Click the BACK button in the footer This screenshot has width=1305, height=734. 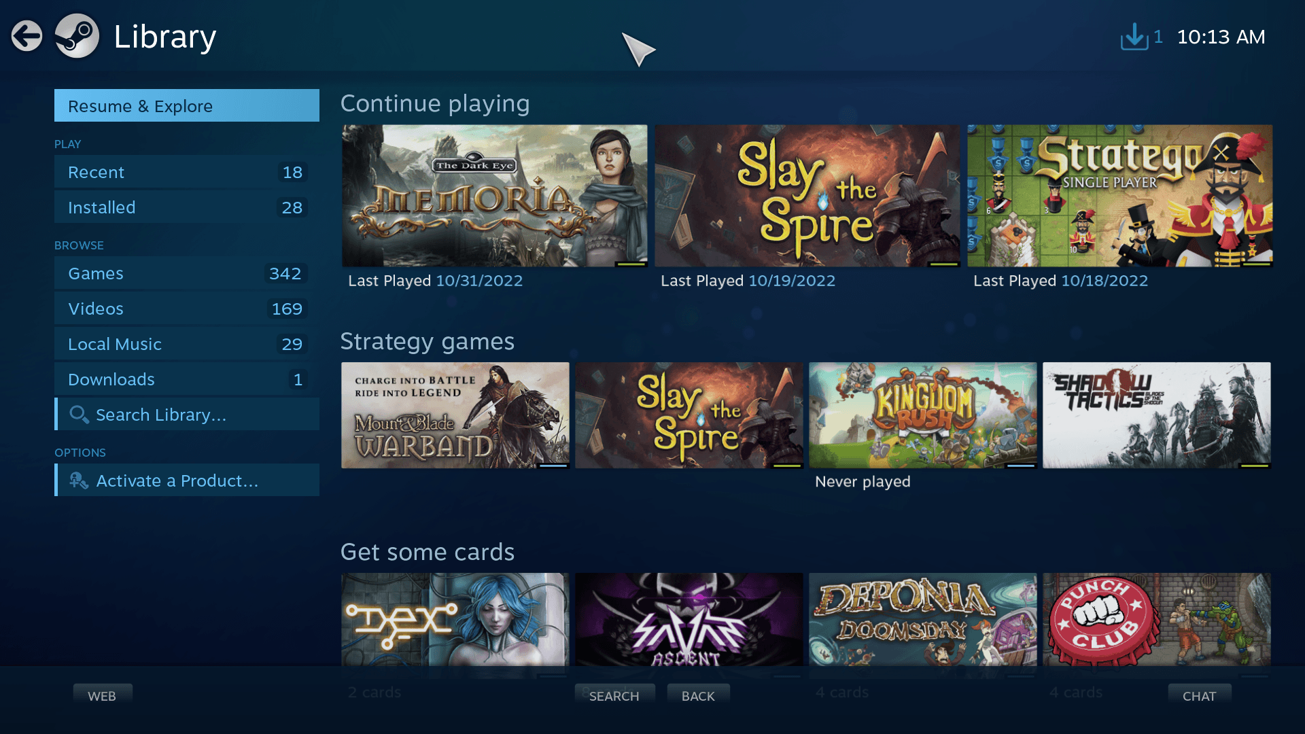pyautogui.click(x=698, y=696)
